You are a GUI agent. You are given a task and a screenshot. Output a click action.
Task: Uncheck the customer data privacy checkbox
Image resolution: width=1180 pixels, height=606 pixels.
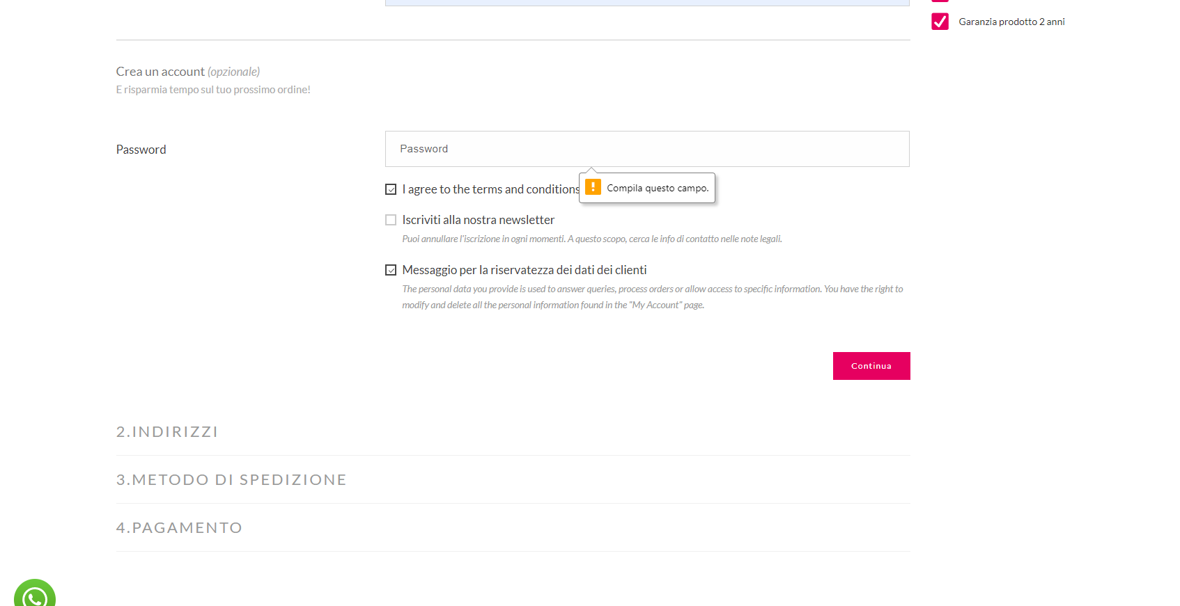(391, 270)
